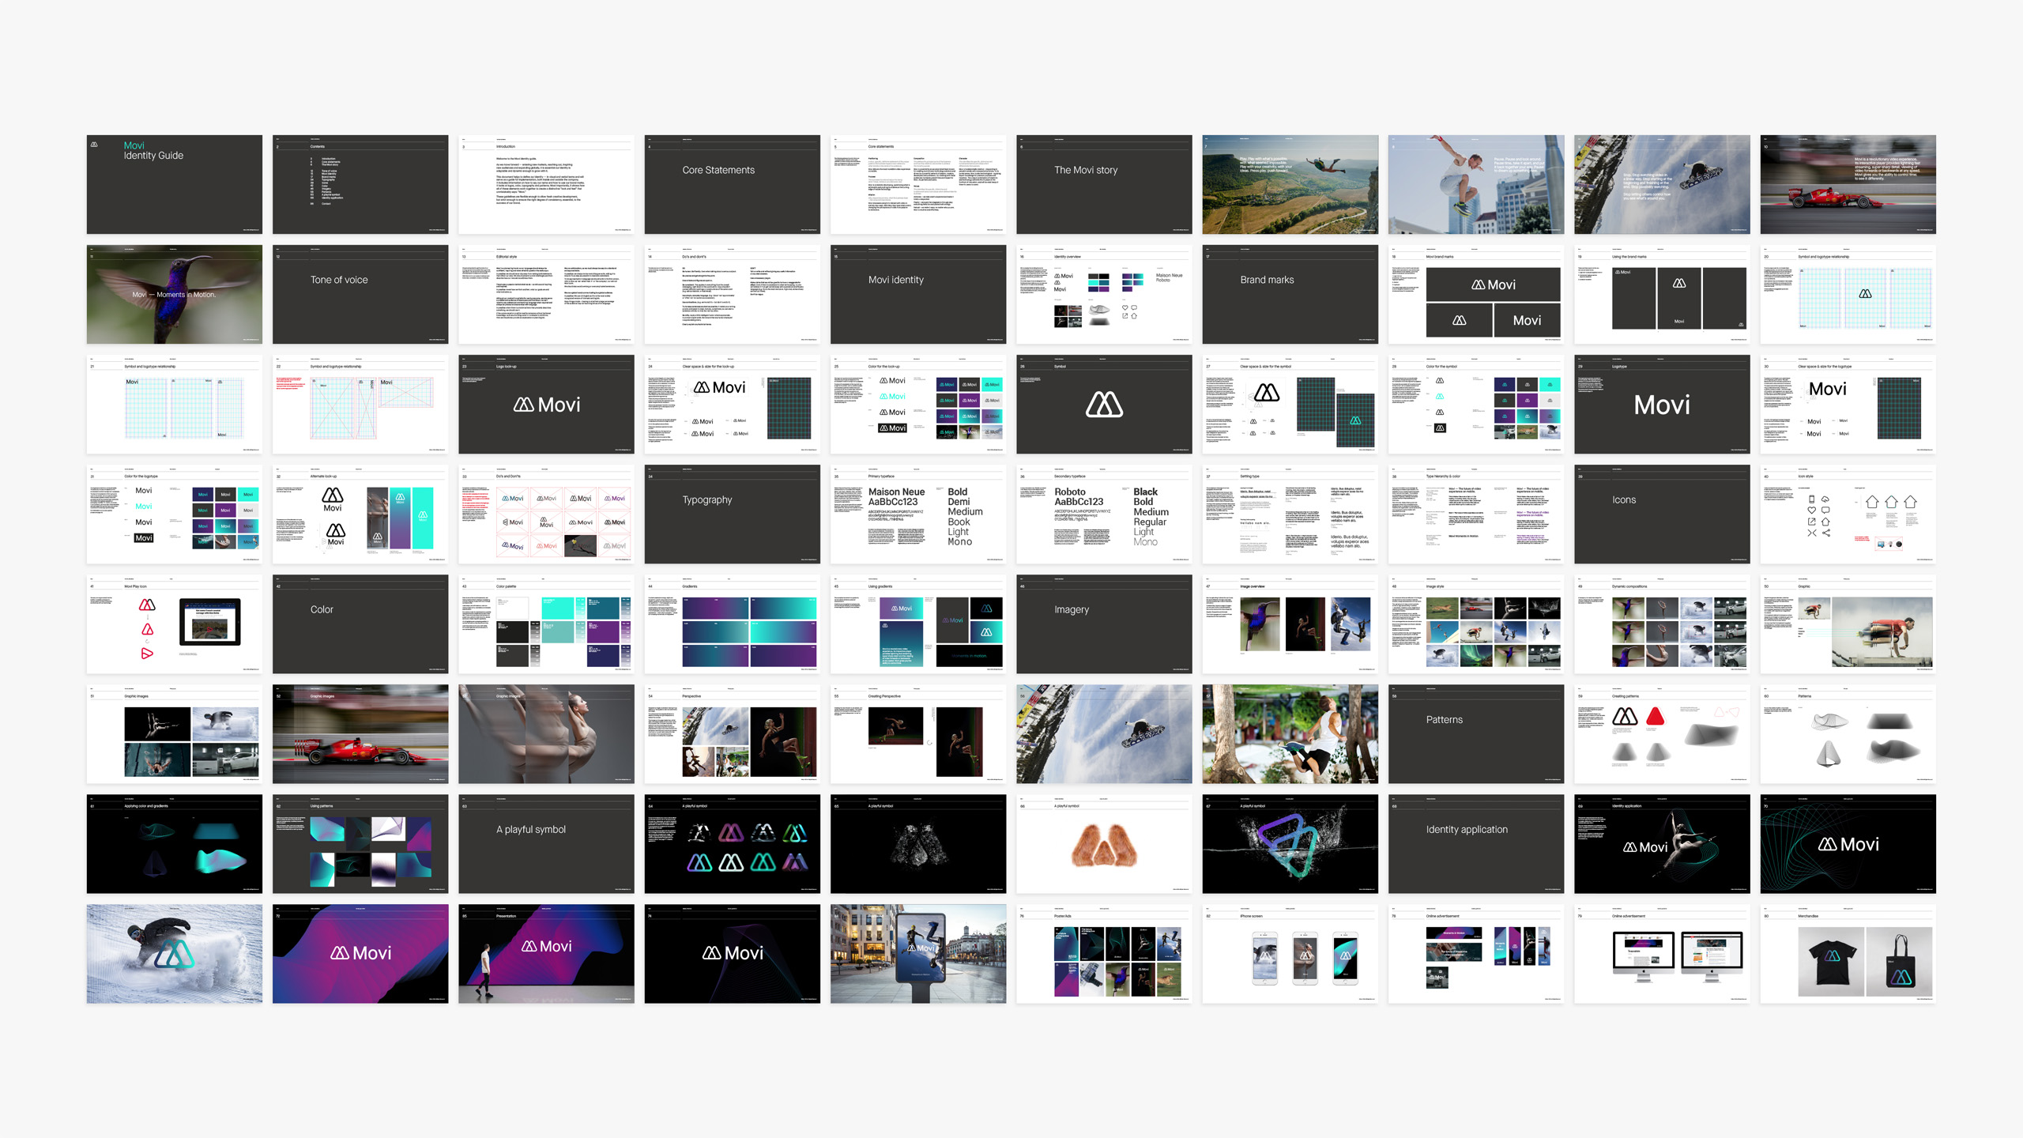The height and width of the screenshot is (1138, 2023).
Task: Open the Imagery section slide
Action: [1104, 624]
